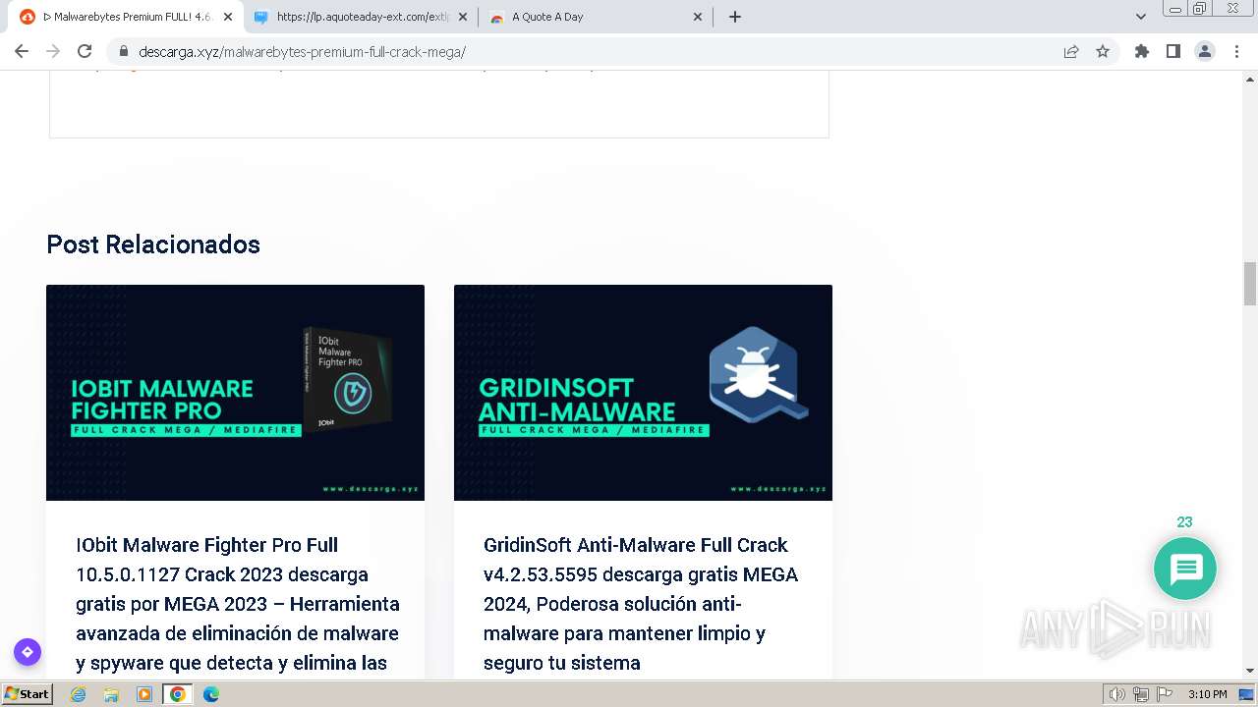Reload the current page
Screen dimensions: 1258x707
(x=85, y=51)
